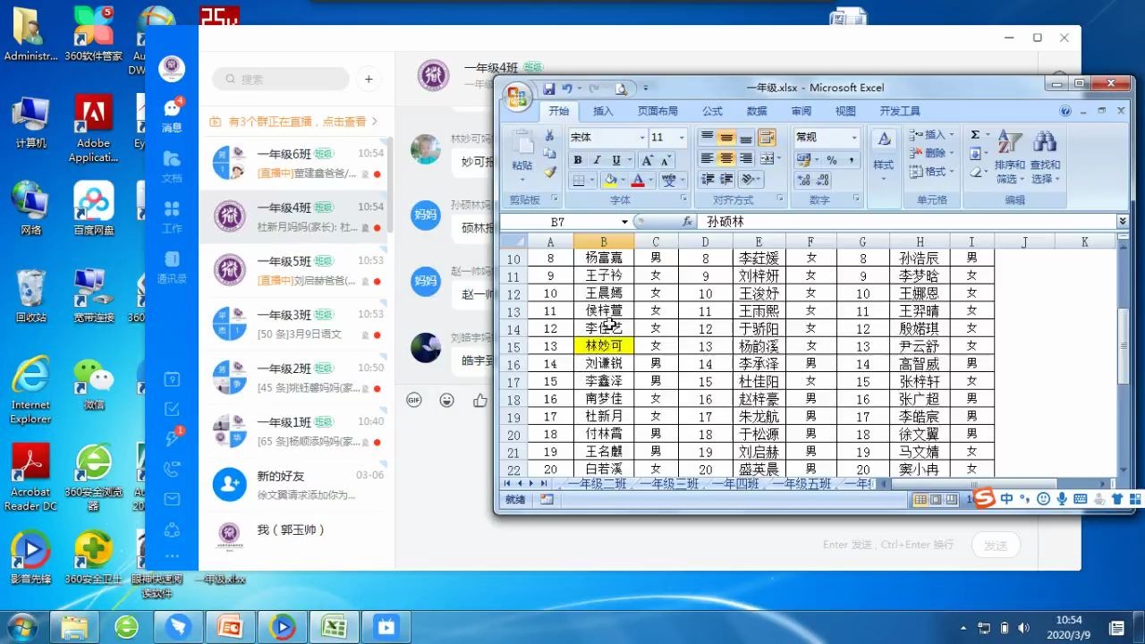The height and width of the screenshot is (644, 1145).
Task: Toggle italic formatting in Excel
Action: tap(597, 160)
